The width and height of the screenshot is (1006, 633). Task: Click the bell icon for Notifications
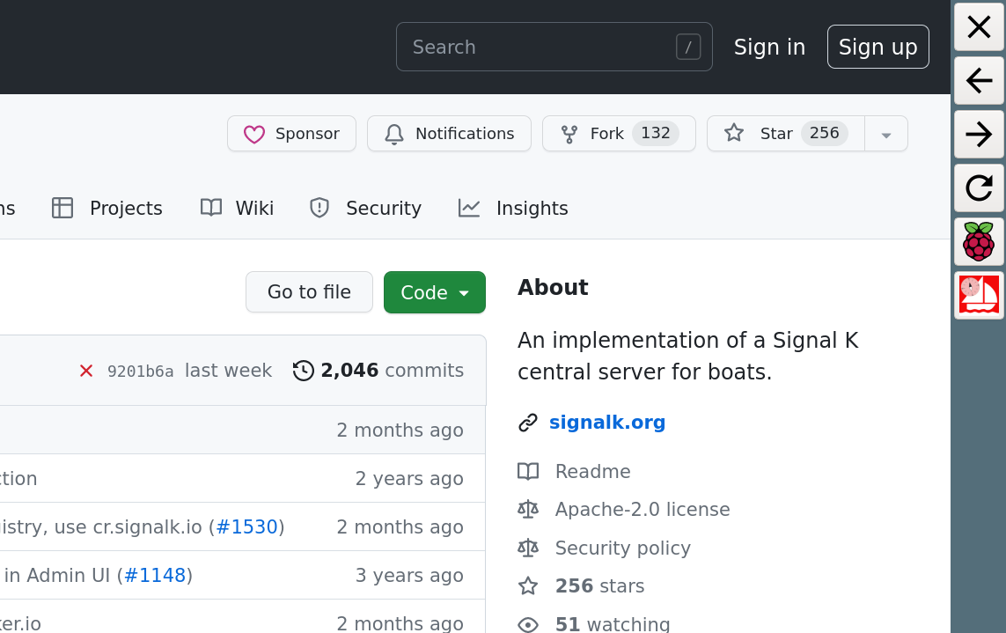coord(394,134)
